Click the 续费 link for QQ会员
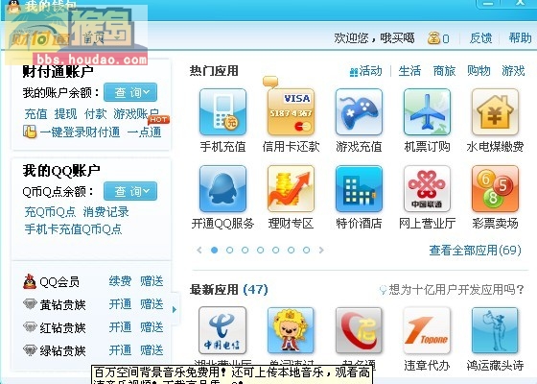The height and width of the screenshot is (384, 537). pos(120,281)
